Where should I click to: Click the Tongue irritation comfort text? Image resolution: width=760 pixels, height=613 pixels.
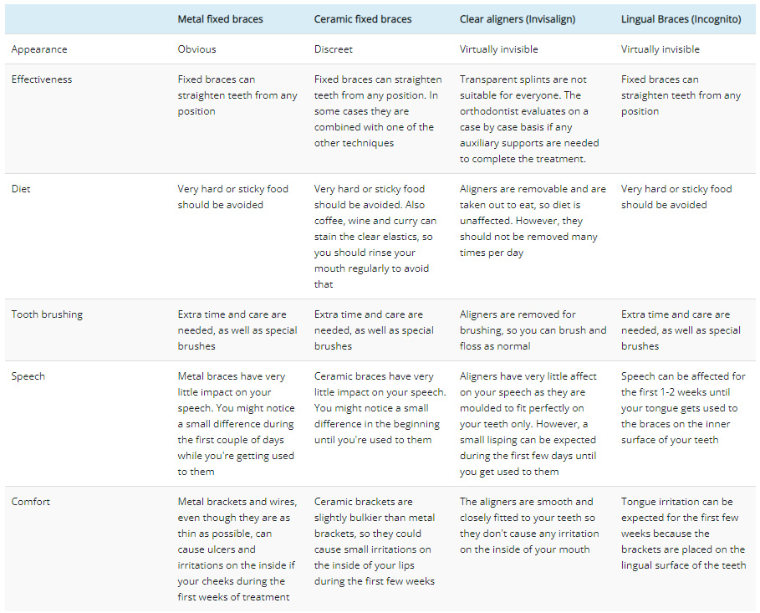pos(683,534)
